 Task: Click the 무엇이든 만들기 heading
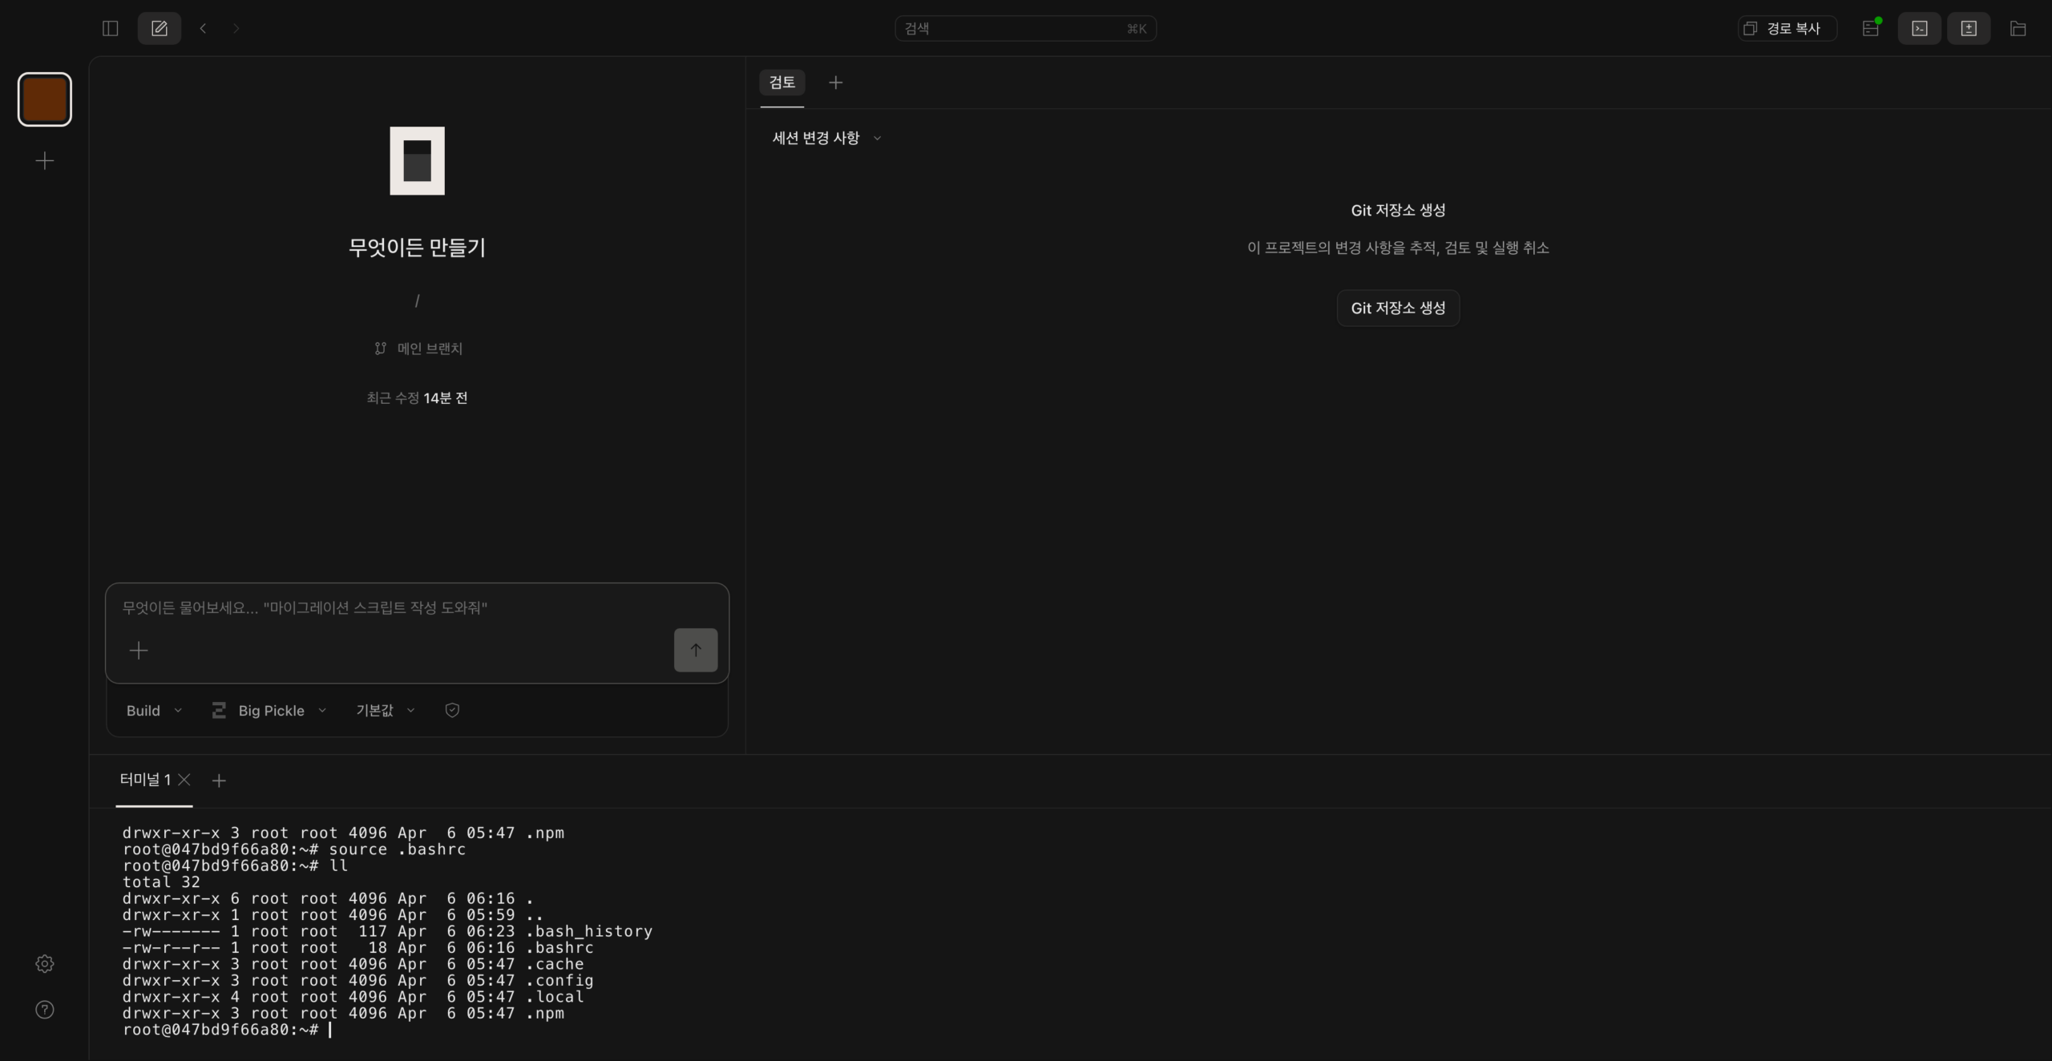tap(417, 248)
